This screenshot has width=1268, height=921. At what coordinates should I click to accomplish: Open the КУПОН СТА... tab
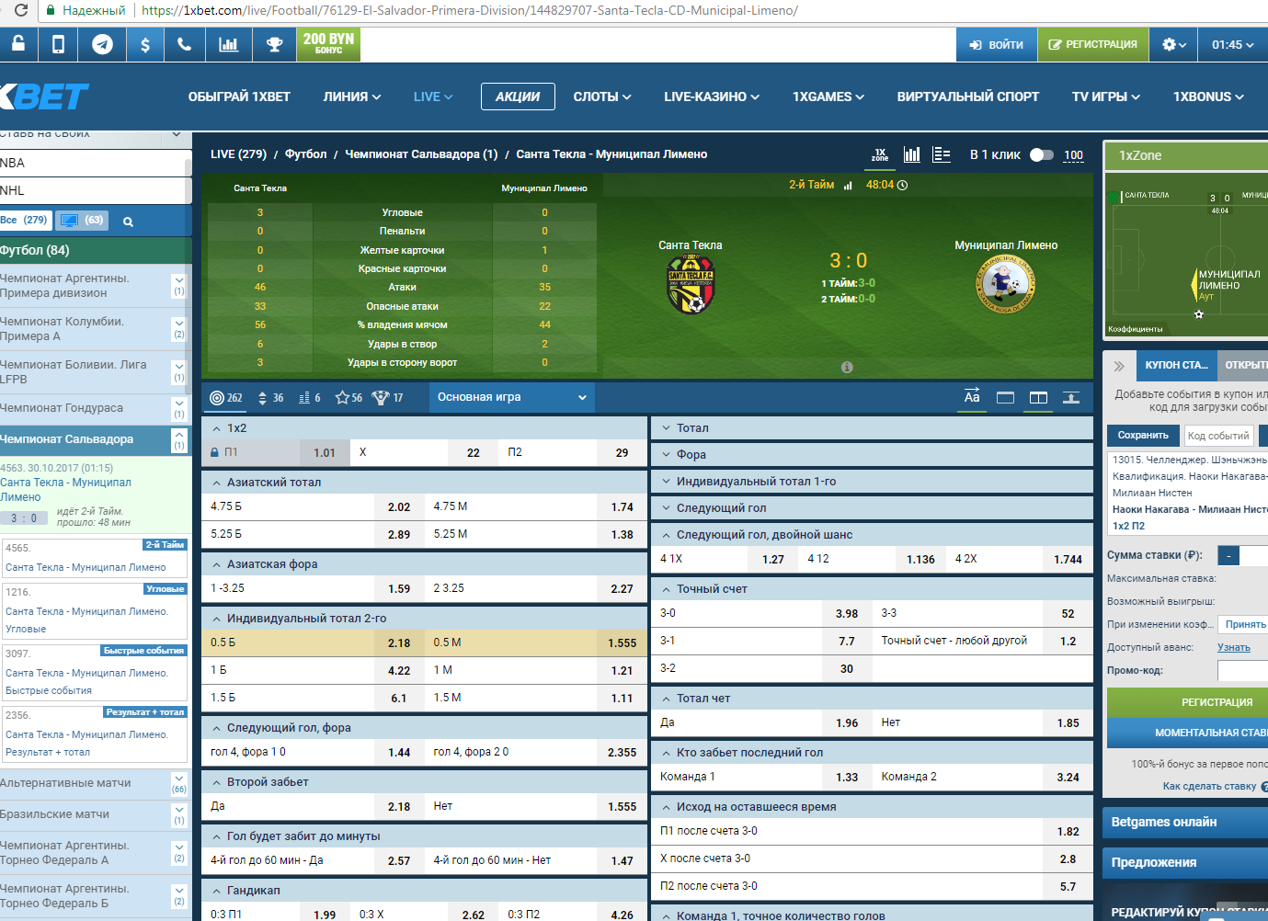1176,365
